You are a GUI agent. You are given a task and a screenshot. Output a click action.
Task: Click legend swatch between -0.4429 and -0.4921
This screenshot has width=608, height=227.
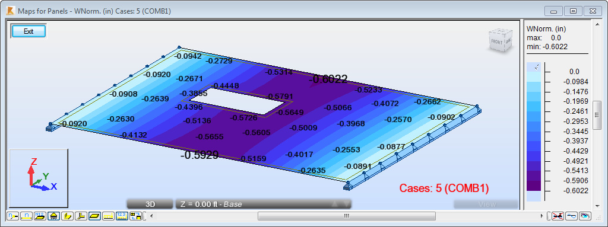(x=533, y=156)
